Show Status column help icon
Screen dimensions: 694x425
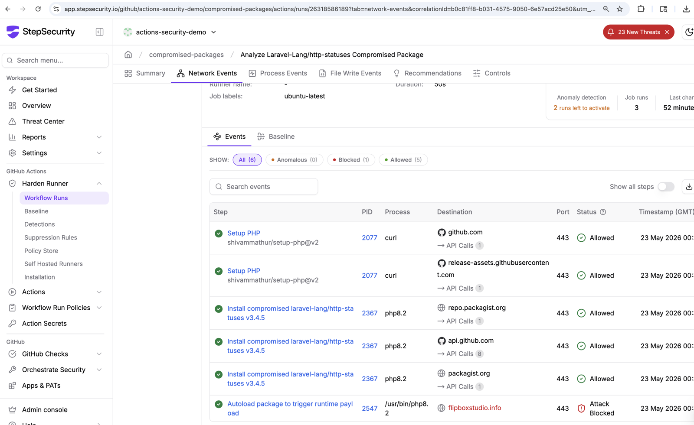603,212
